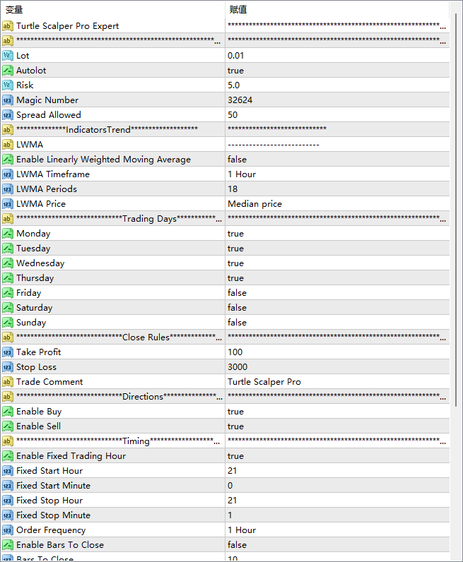The image size is (463, 562).
Task: Select the Autolot true value cell
Action: tap(337, 71)
